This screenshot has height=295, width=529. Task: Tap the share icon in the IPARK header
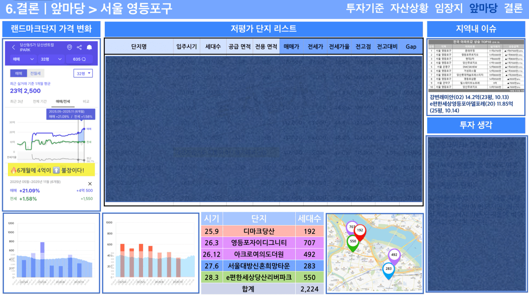click(x=79, y=47)
